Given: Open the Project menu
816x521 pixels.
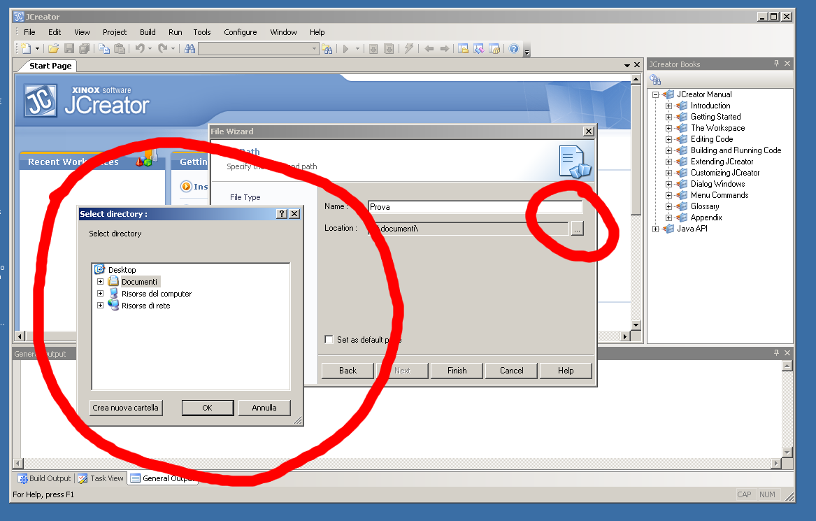Looking at the screenshot, I should pos(115,32).
